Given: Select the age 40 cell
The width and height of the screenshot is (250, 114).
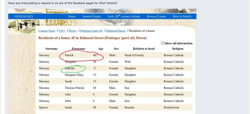Looking at the screenshot, I should (x=95, y=55).
